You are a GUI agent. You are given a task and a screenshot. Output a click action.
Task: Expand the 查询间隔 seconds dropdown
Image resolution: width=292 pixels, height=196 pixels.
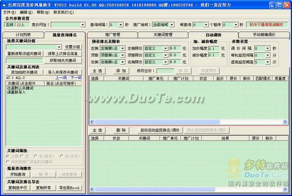coord(121,25)
